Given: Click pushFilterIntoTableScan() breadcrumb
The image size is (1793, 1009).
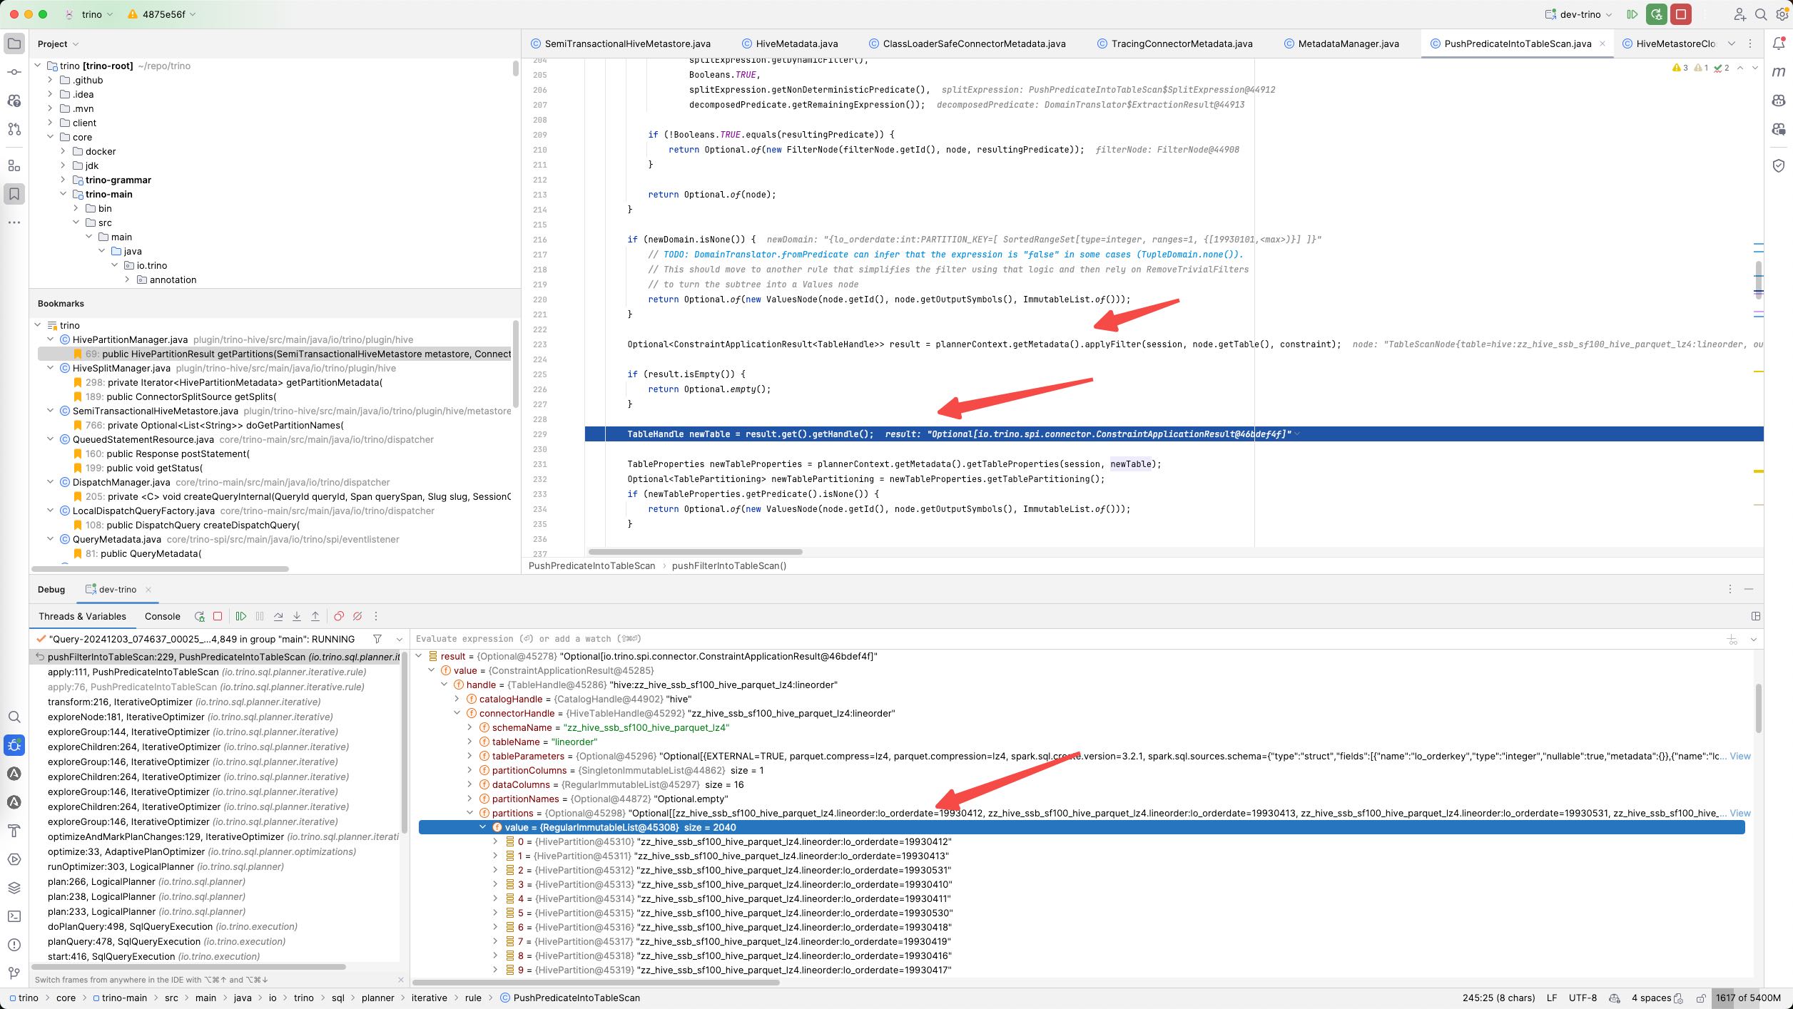Looking at the screenshot, I should [729, 565].
